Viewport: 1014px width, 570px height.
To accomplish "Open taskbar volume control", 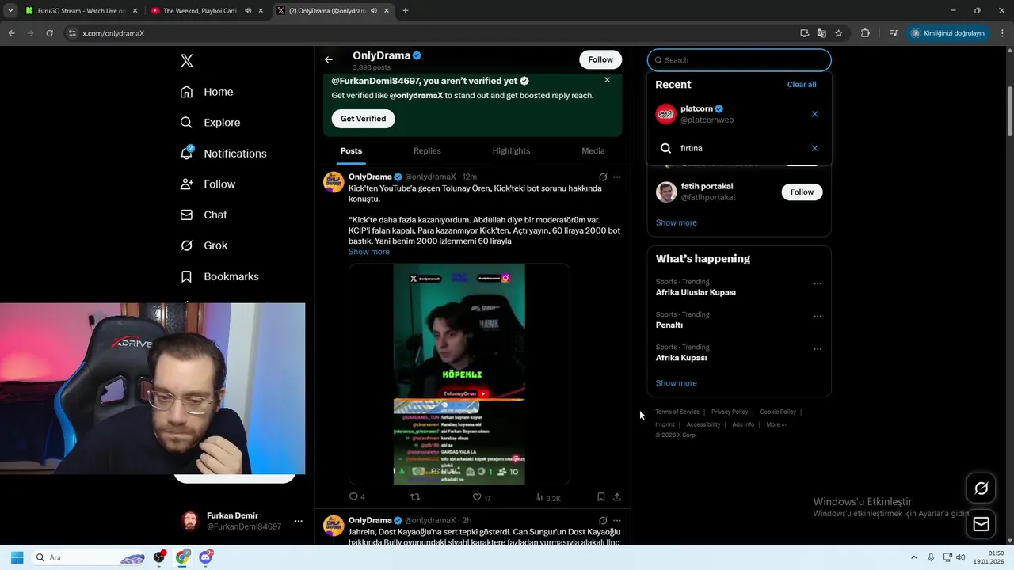I will coord(960,557).
